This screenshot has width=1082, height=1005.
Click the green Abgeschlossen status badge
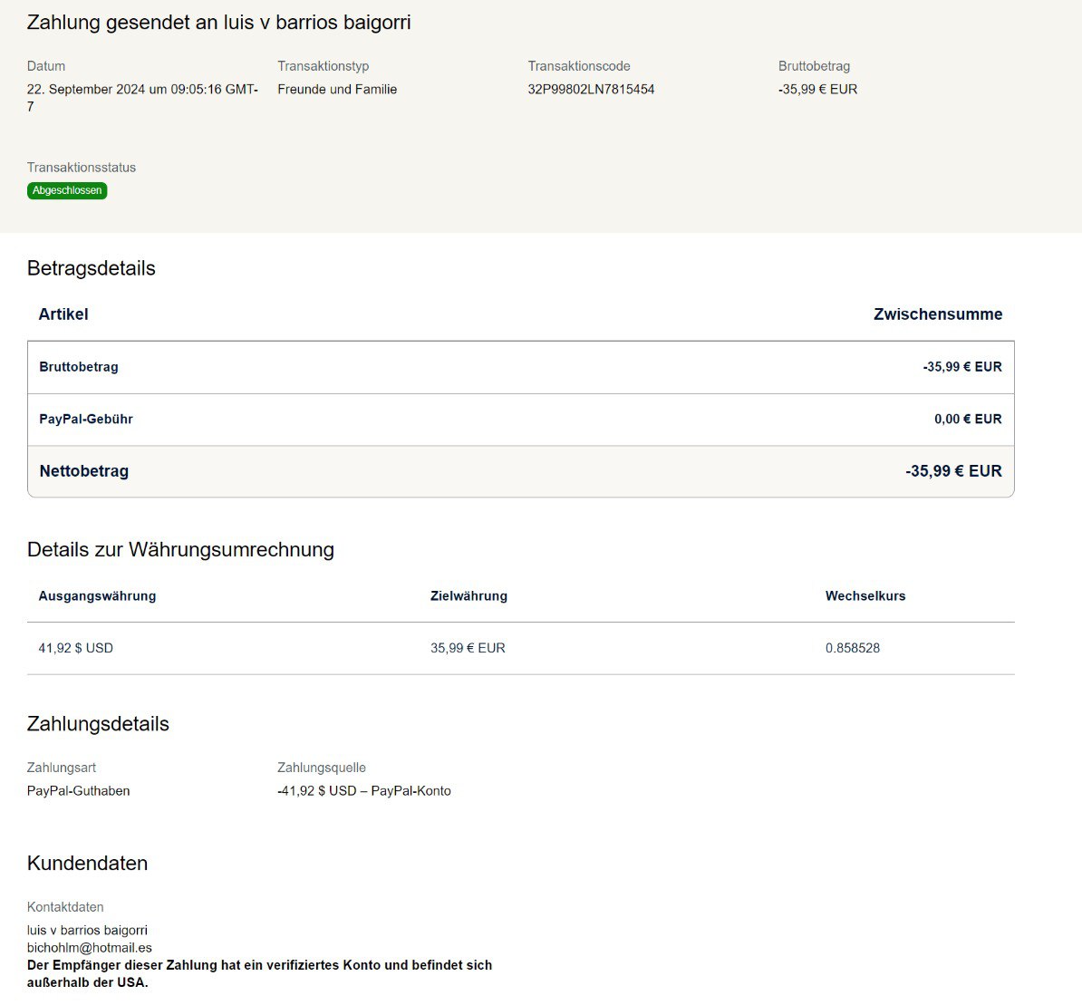67,190
